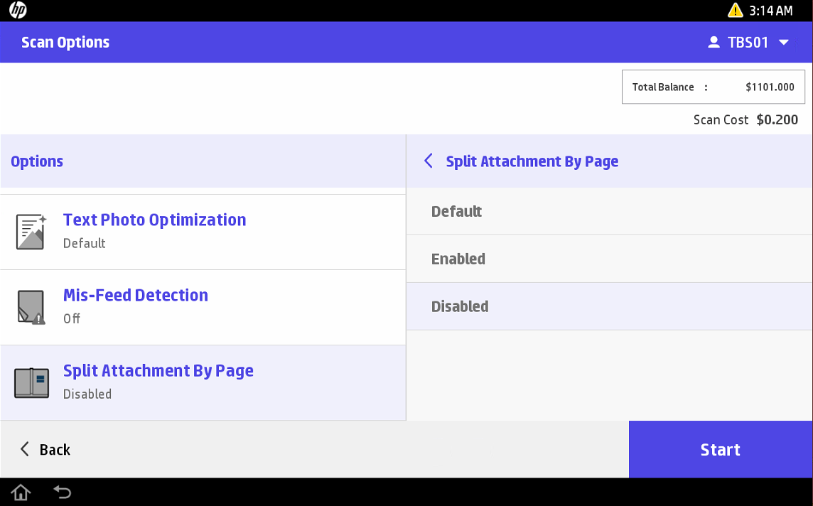This screenshot has width=813, height=506.
Task: Tap the Total Balance box
Action: point(713,87)
